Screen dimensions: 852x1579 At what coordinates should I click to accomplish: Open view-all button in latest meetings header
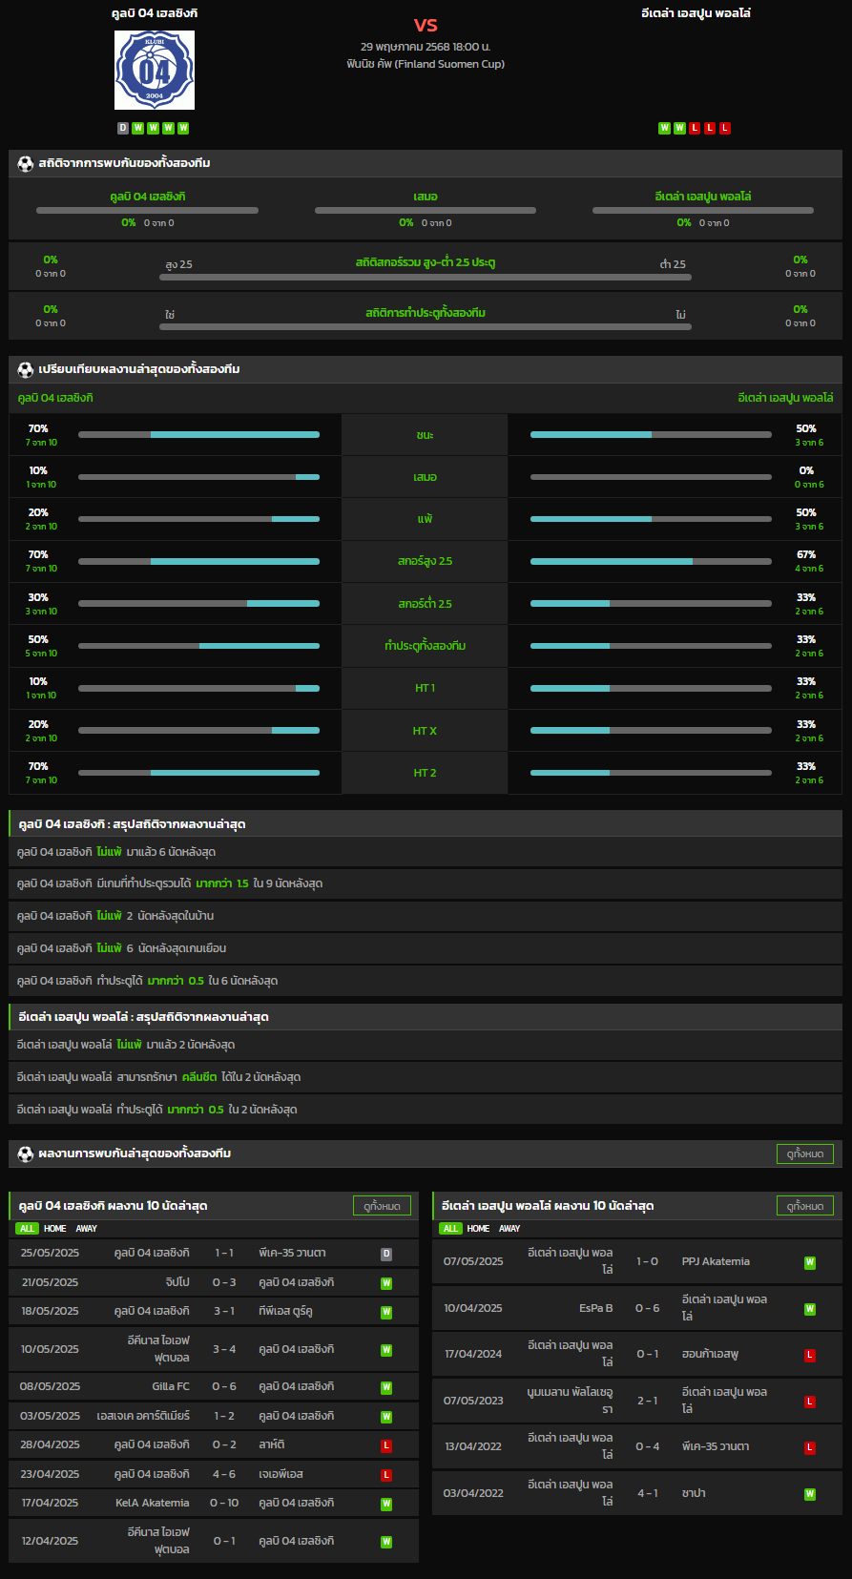pos(805,1153)
